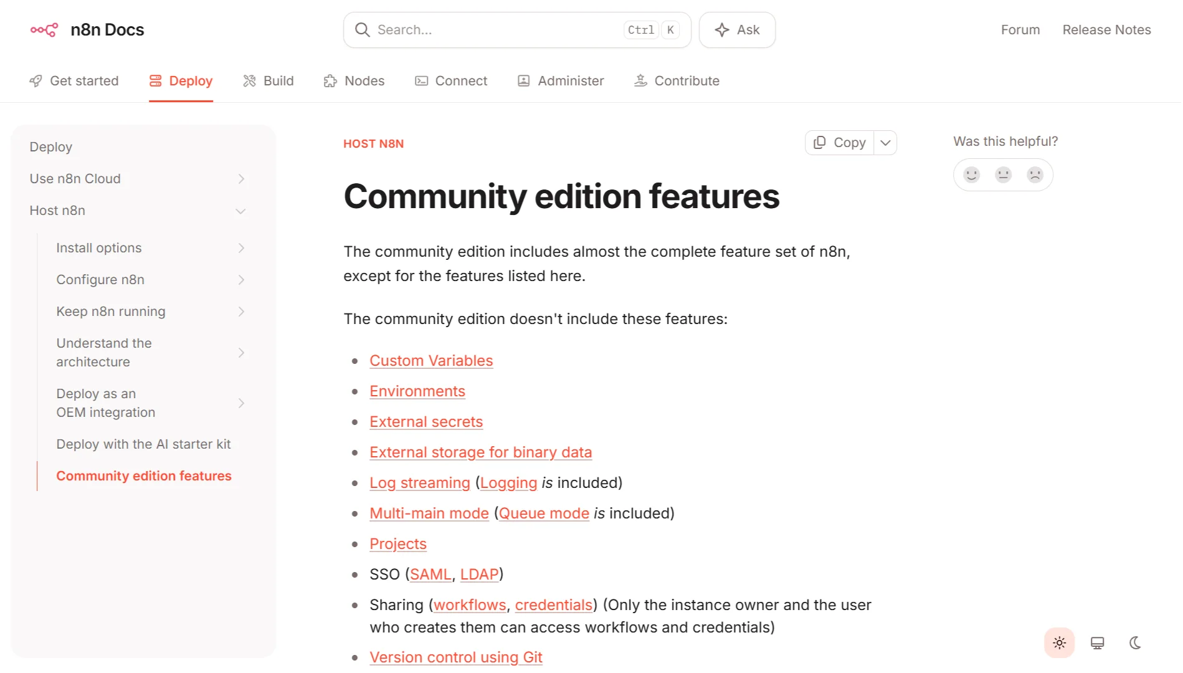Open the Administer tab
The width and height of the screenshot is (1183, 673).
(x=561, y=81)
